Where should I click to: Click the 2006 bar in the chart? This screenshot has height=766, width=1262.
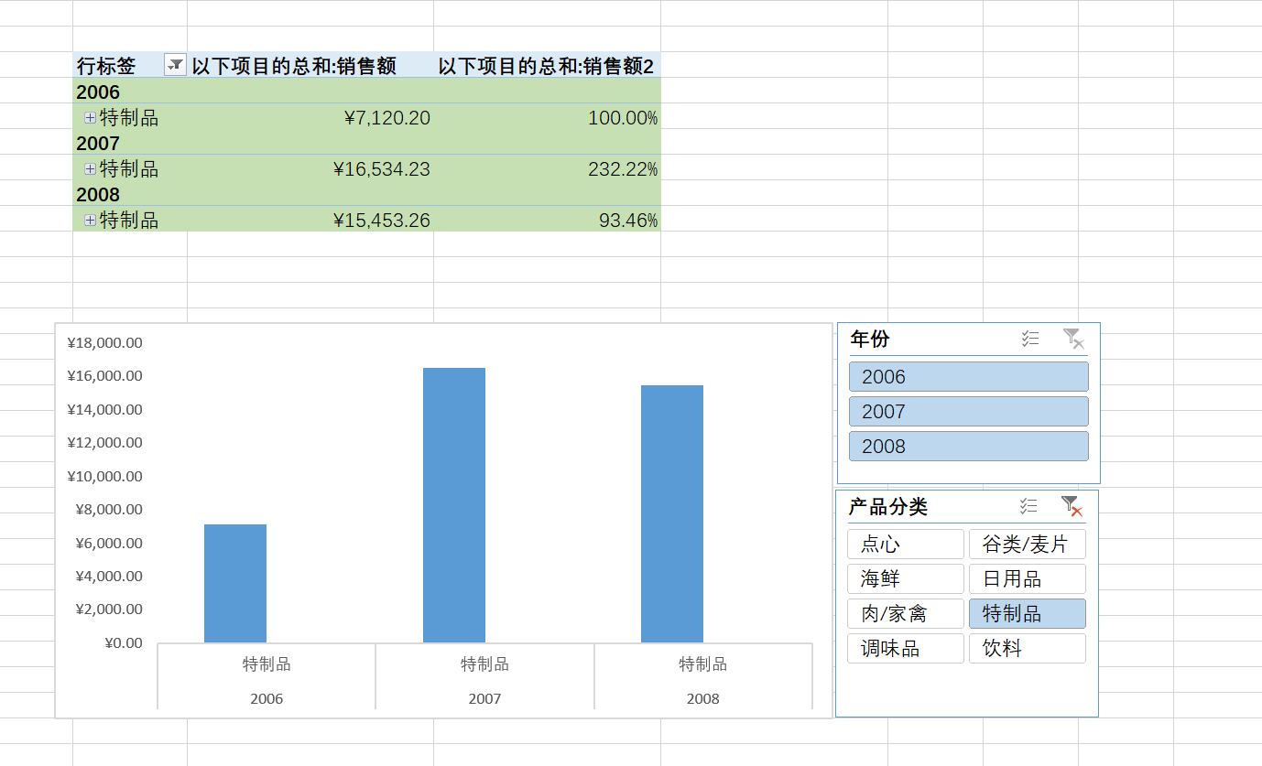pyautogui.click(x=235, y=584)
